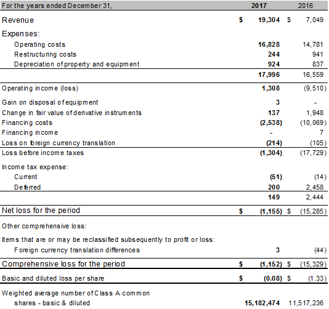Click weighted shares value 15,182,474
The image size is (329, 309).
tap(262, 303)
